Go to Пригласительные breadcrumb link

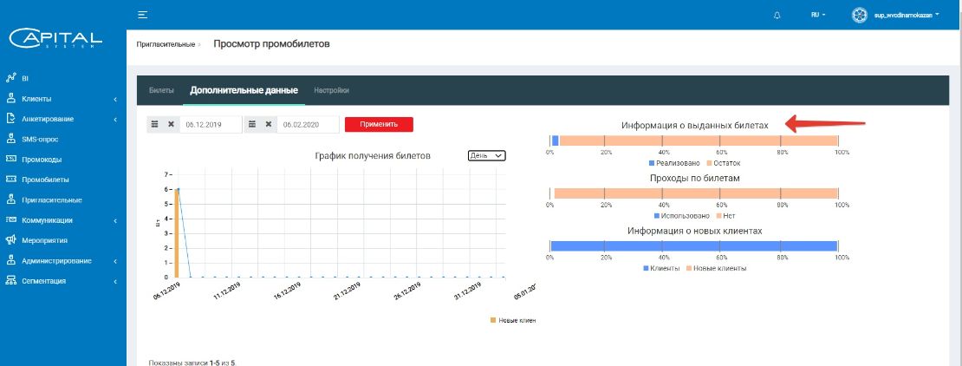coord(166,45)
